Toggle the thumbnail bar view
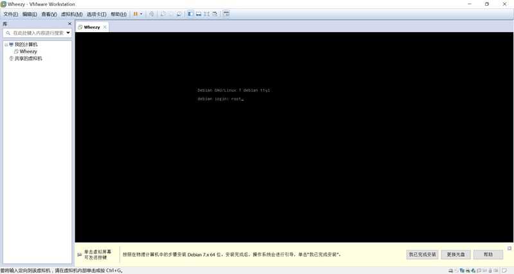The height and width of the screenshot is (274, 514). click(x=199, y=13)
